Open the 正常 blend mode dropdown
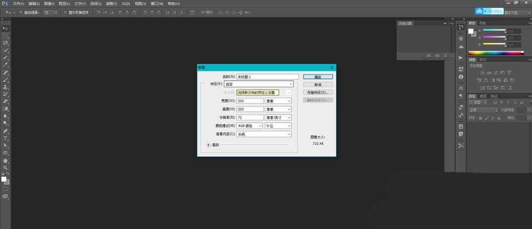532x229 pixels. click(x=483, y=110)
